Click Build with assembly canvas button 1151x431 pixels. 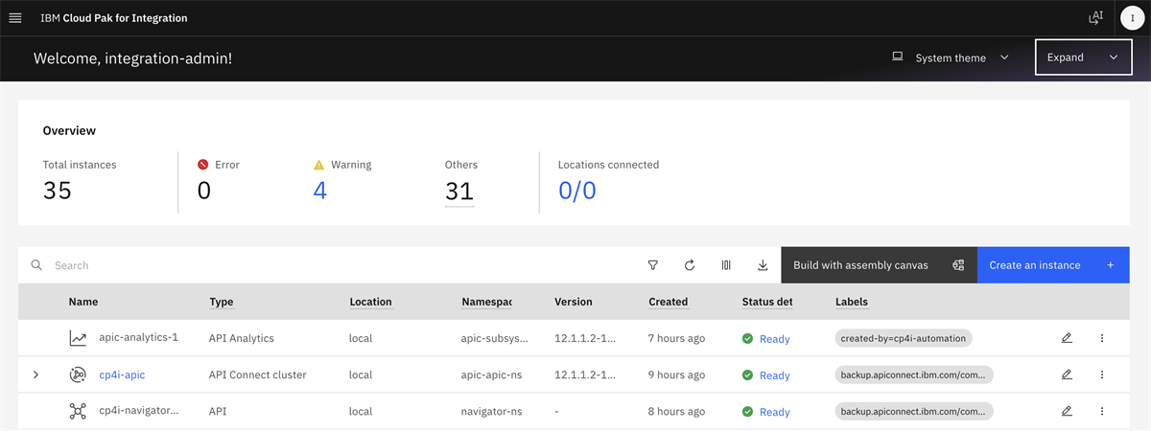pyautogui.click(x=879, y=265)
